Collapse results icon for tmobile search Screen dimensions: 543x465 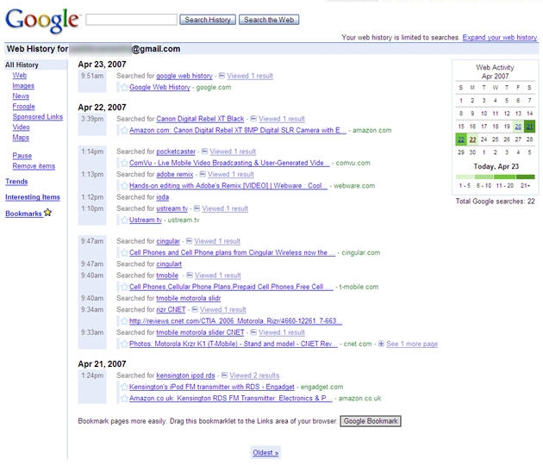coord(190,275)
